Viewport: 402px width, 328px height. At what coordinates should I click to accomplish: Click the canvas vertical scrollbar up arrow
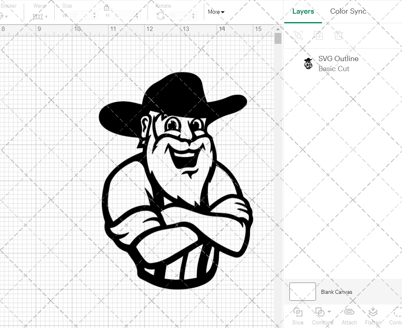click(x=278, y=29)
